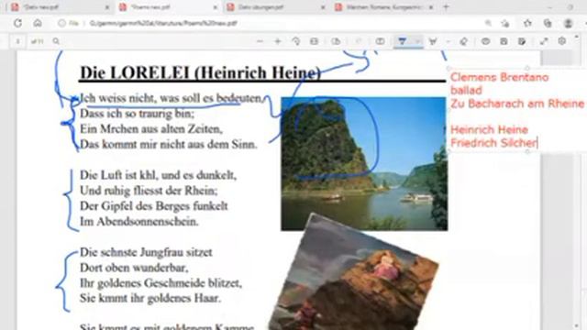The image size is (587, 330).
Task: Click the eye-shaped icon left of Save in PDF toolbar
Action: click(485, 41)
